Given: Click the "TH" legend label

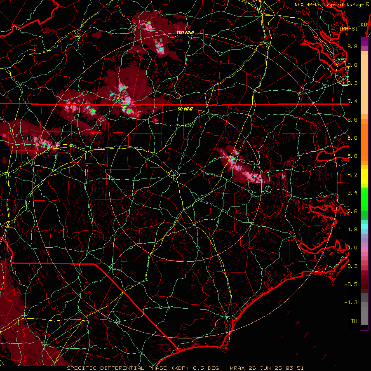Looking at the screenshot, I should (354, 321).
